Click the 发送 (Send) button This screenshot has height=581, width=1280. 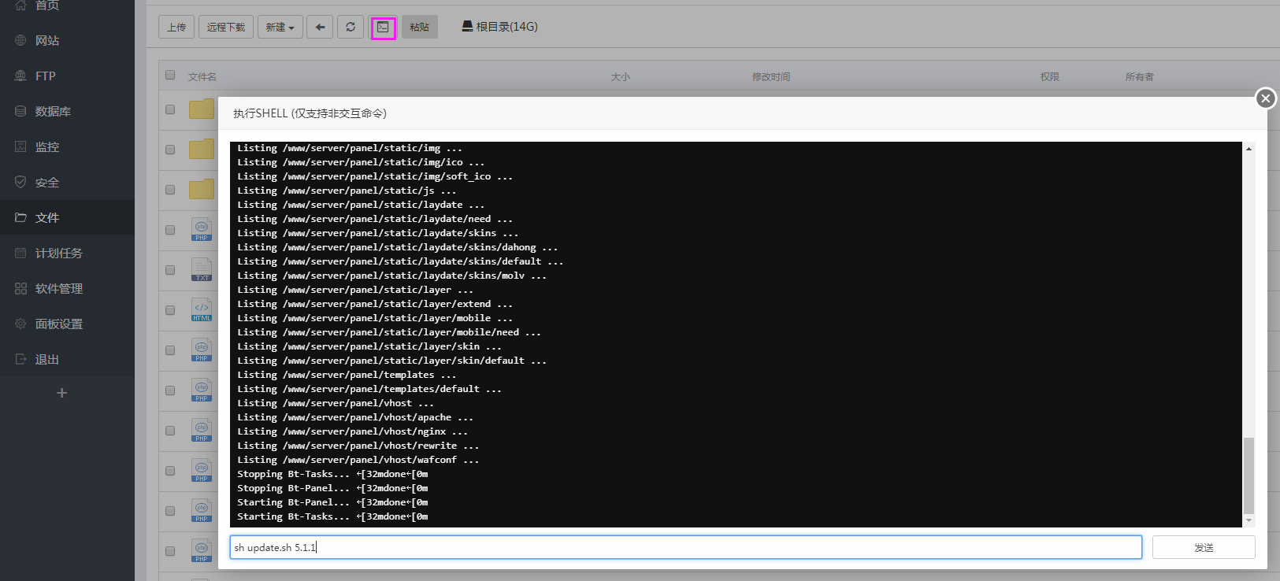pyautogui.click(x=1204, y=547)
